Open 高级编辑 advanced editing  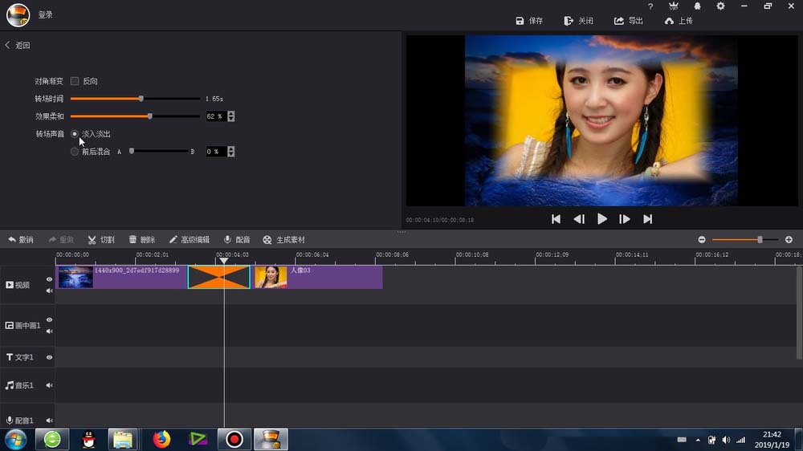click(189, 240)
